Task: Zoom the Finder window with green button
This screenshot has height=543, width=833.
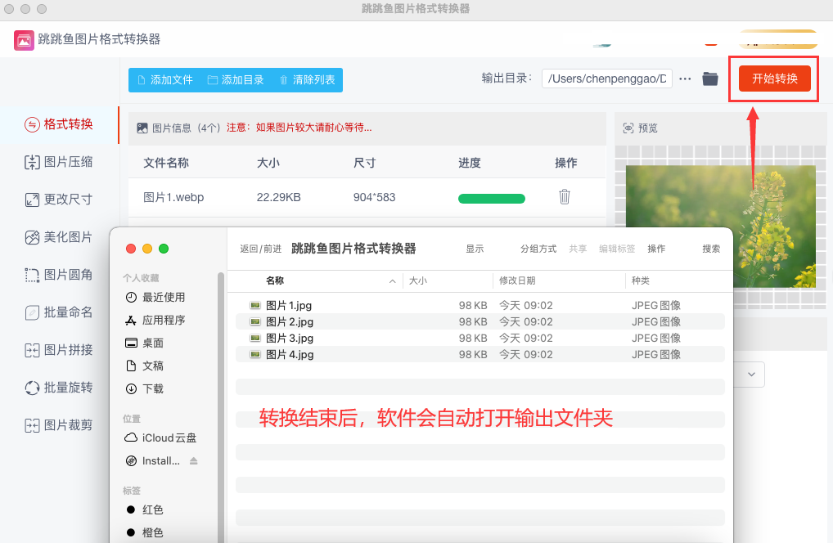Action: tap(164, 249)
